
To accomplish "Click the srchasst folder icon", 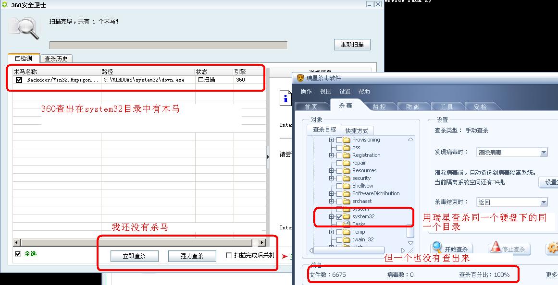I will (347, 201).
